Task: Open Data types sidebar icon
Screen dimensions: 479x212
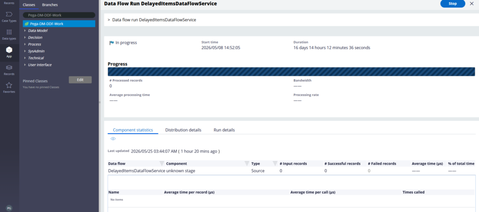Action: 9,35
